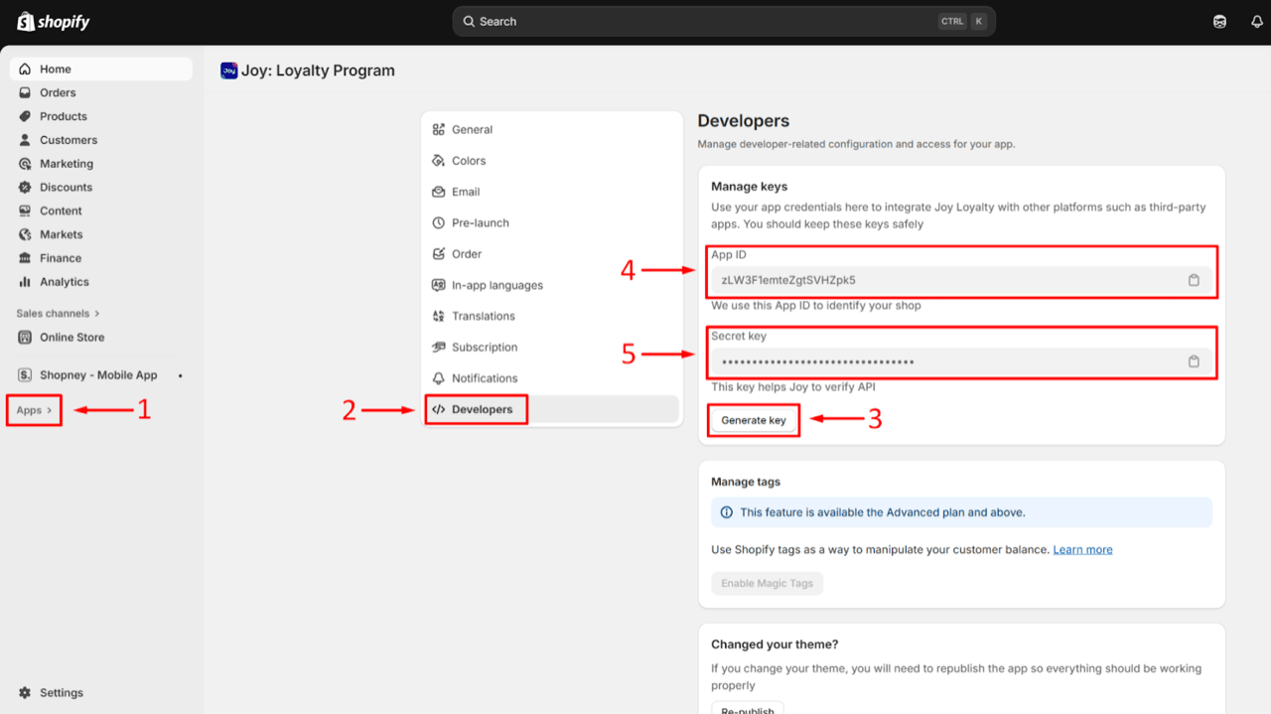Expand the Sales channels section
The image size is (1271, 714).
58,314
